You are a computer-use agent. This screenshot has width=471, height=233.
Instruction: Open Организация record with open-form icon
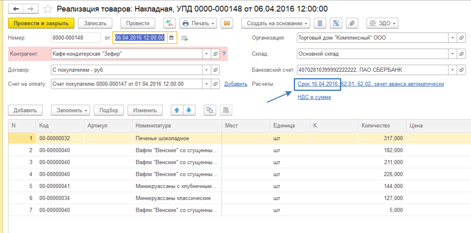point(461,38)
